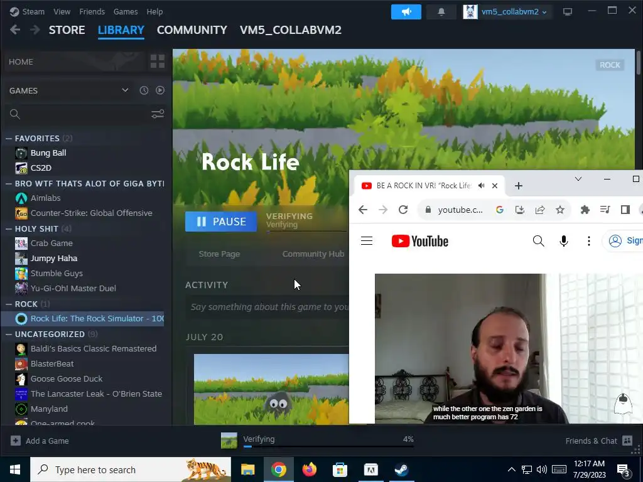
Task: Click the YouTube search magnifier icon
Action: point(538,241)
